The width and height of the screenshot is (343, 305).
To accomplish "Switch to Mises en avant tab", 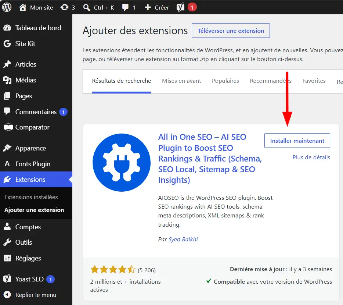I will pyautogui.click(x=181, y=81).
